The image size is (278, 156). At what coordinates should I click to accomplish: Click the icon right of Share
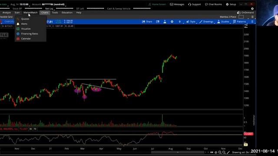pos(158,22)
